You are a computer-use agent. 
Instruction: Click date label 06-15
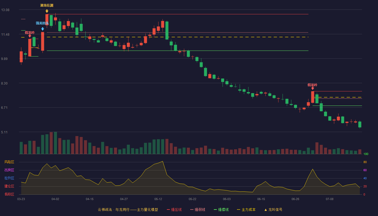click(x=261, y=199)
